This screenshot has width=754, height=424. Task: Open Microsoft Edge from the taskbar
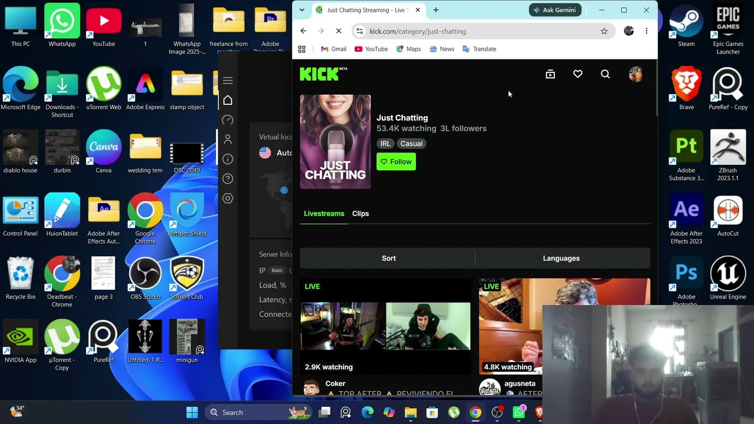coord(368,413)
